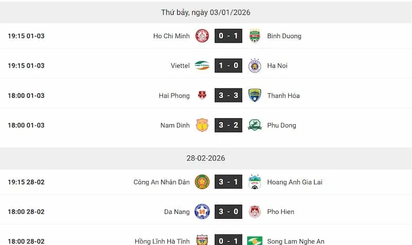Click the Công An Nhân Dân crest
The width and height of the screenshot is (412, 245).
pyautogui.click(x=202, y=182)
